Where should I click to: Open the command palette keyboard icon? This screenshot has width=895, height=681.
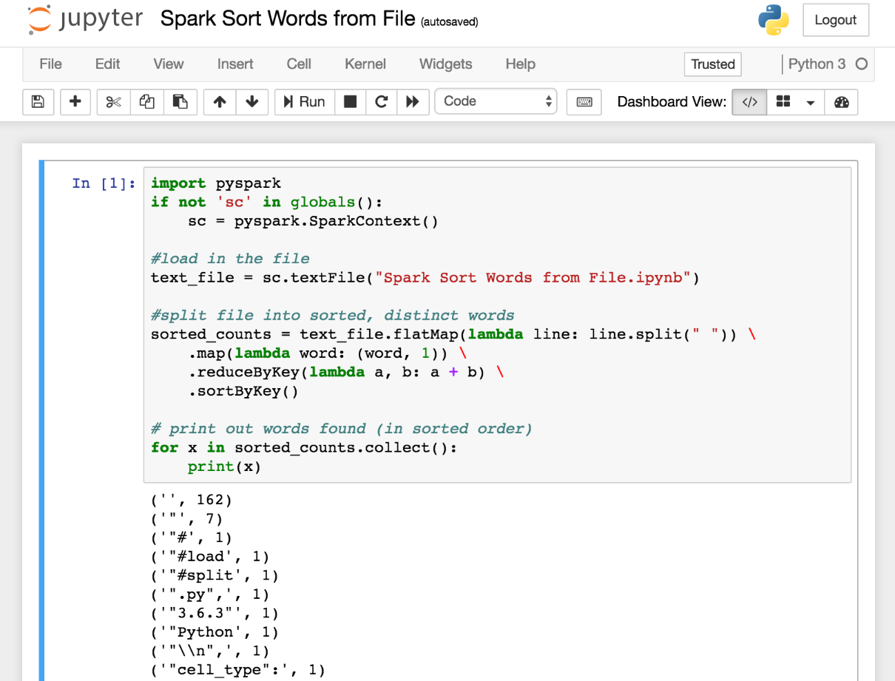[584, 102]
